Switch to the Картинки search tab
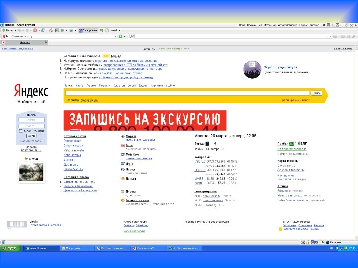The height and width of the screenshot is (268, 358). (157, 85)
